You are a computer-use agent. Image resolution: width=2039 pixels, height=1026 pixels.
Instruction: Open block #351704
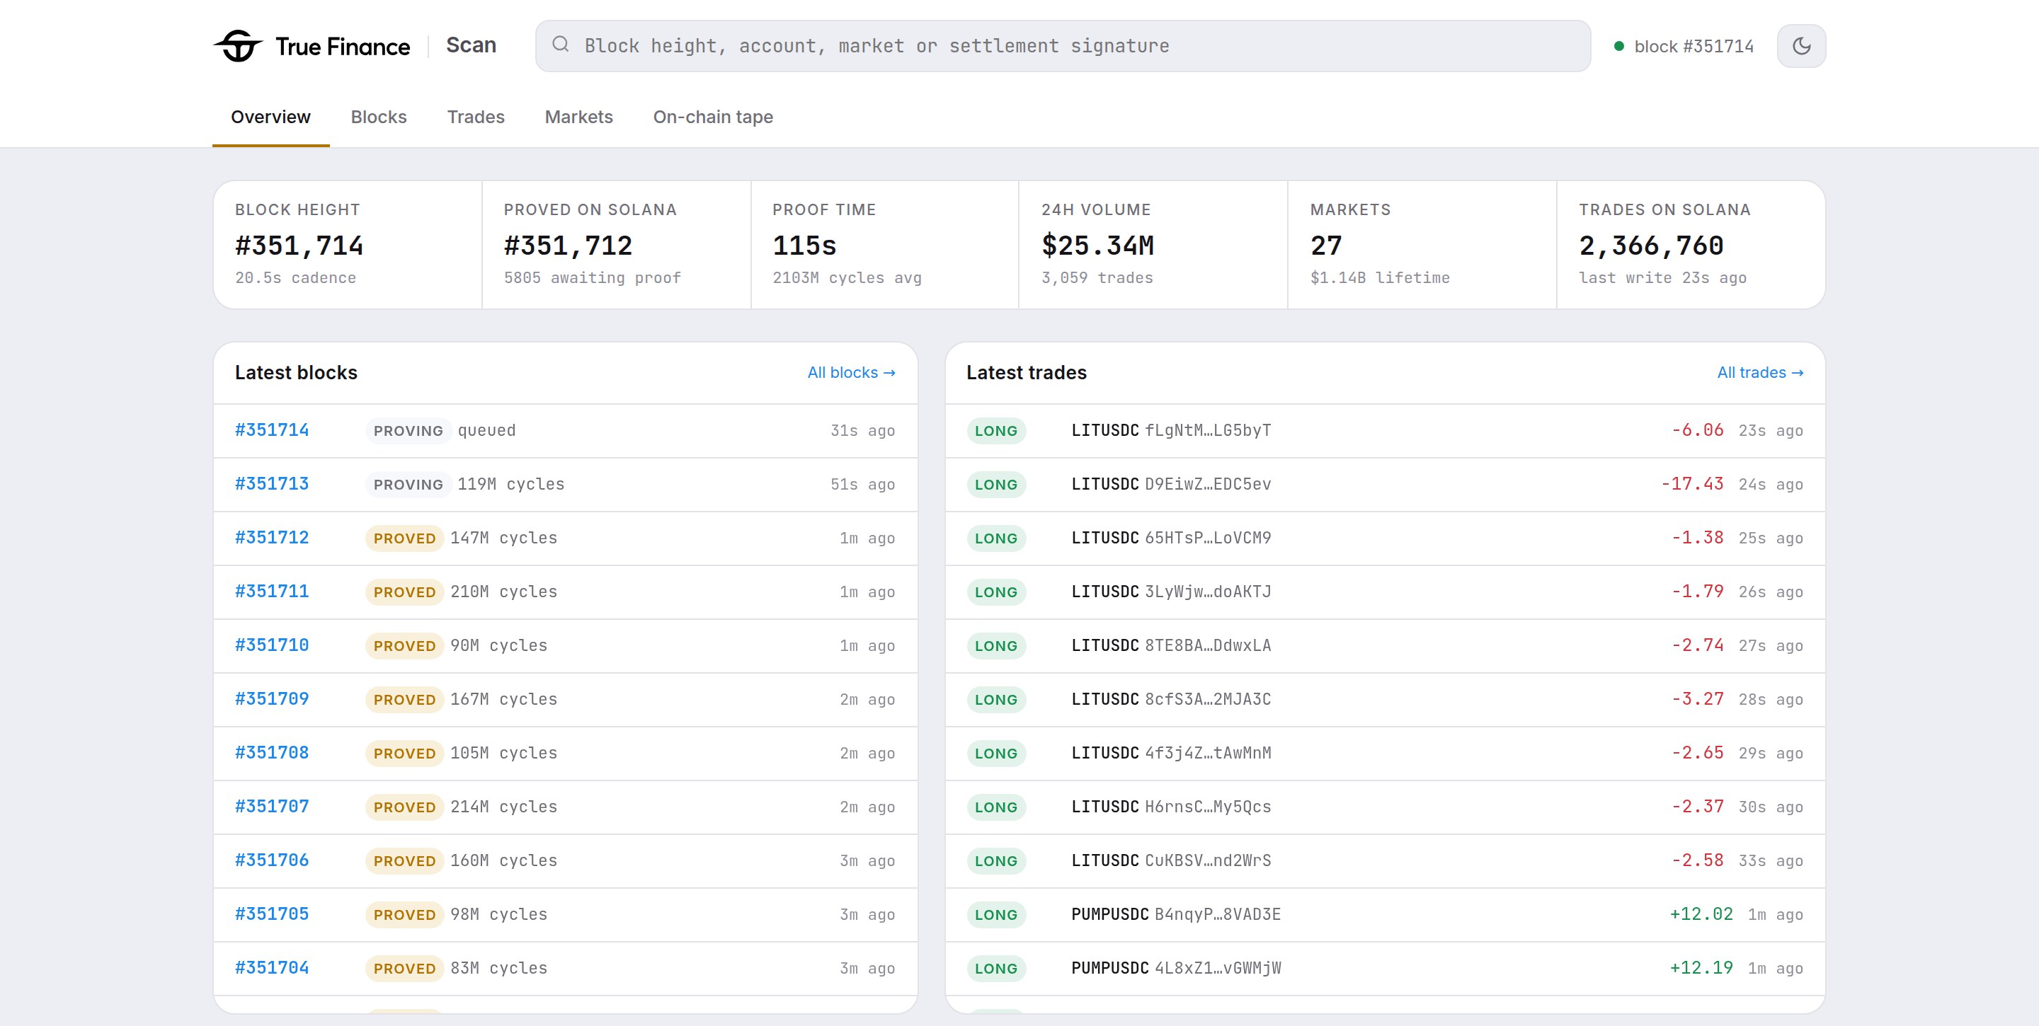pos(271,968)
